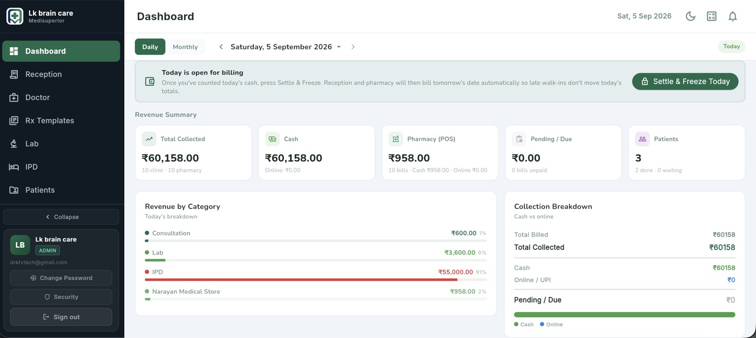This screenshot has height=338, width=756.
Task: Open notifications bell icon
Action: click(732, 16)
